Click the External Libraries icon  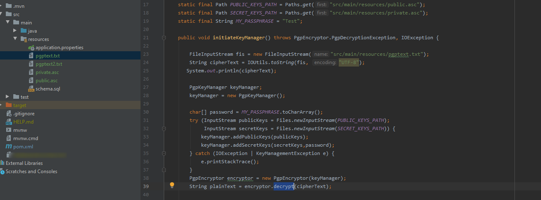click(2, 163)
